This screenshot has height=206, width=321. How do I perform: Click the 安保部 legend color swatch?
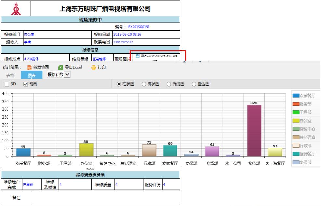coord(296,162)
